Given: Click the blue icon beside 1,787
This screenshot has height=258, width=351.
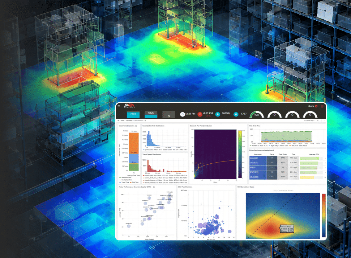Looking at the screenshot, I should point(236,114).
